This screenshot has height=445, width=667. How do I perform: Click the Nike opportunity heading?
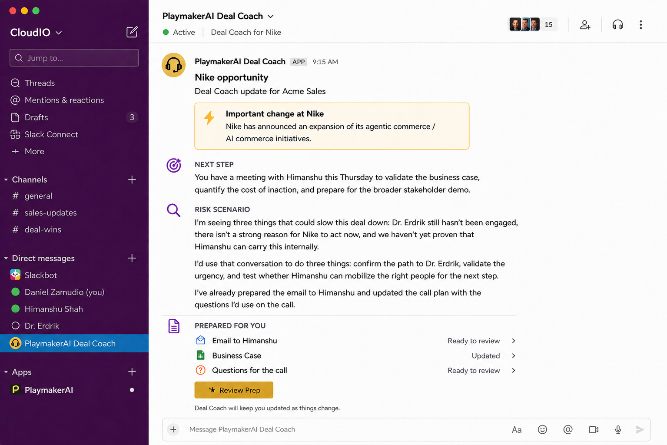click(232, 77)
